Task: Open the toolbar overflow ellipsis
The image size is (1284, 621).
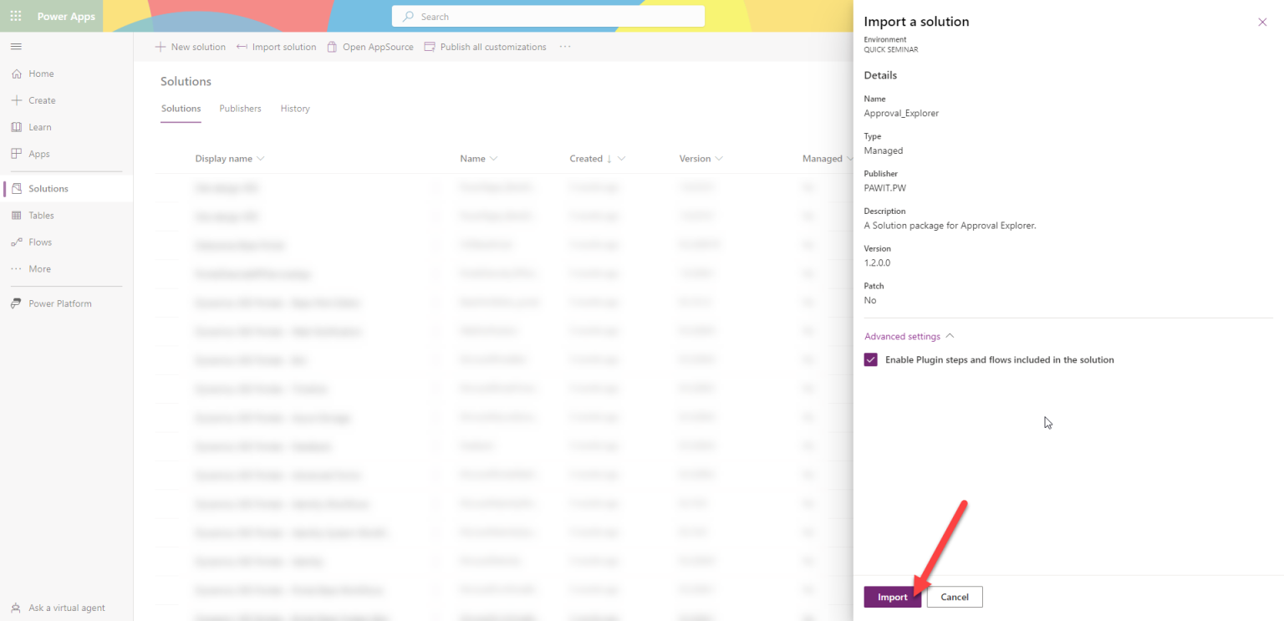Action: (x=565, y=47)
